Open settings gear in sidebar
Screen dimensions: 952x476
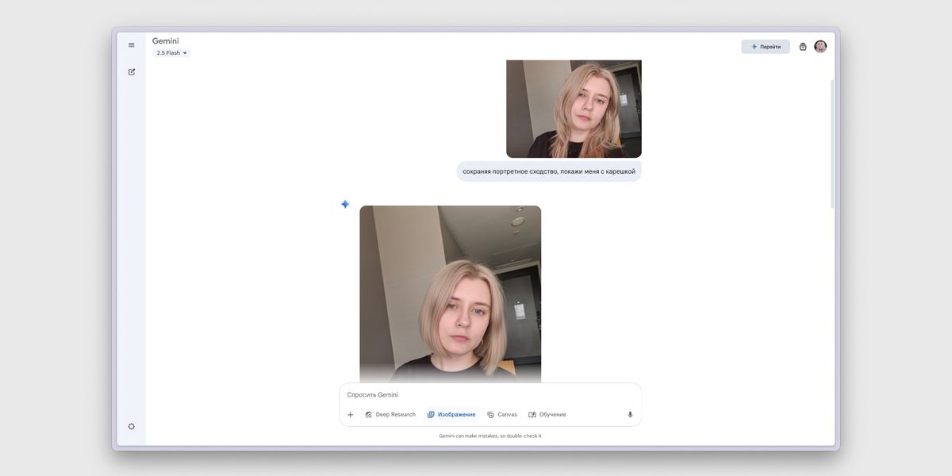pyautogui.click(x=132, y=426)
